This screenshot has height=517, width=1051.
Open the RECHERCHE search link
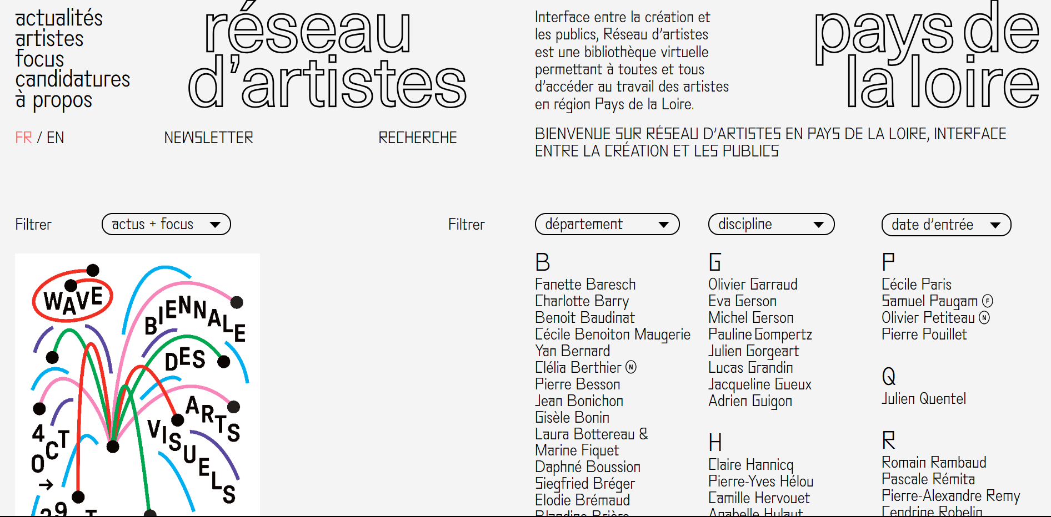(x=417, y=138)
